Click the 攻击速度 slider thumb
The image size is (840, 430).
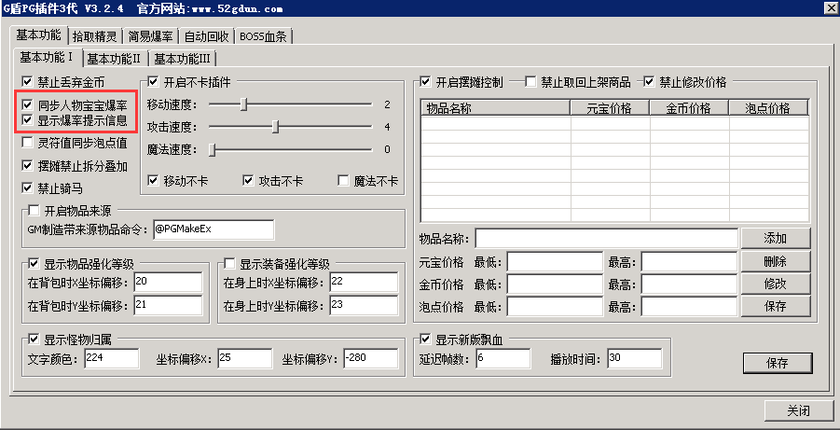coord(275,127)
